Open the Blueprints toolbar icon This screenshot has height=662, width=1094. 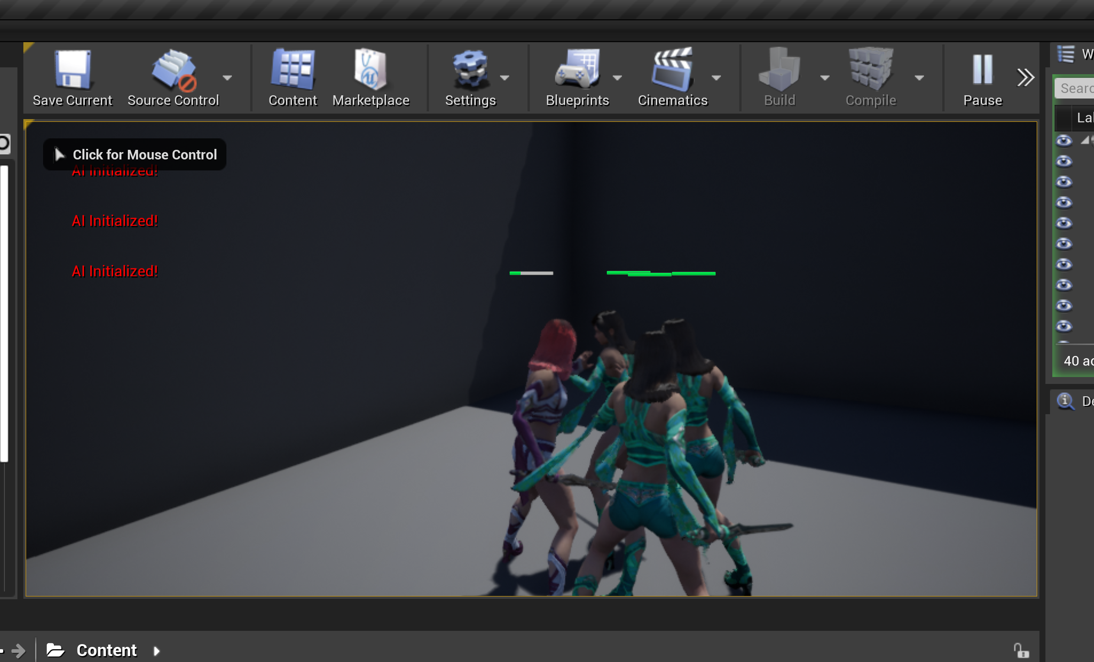(x=577, y=77)
